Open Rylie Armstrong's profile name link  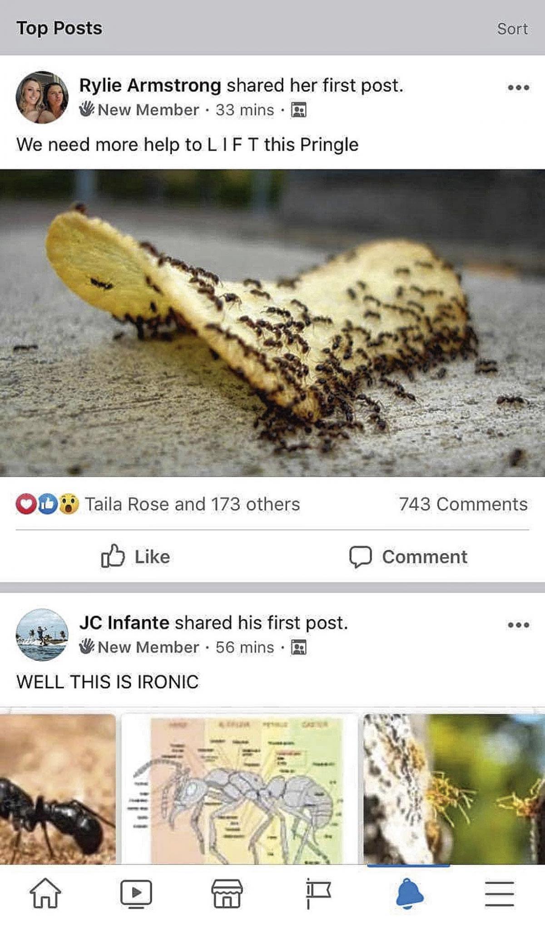pos(150,85)
